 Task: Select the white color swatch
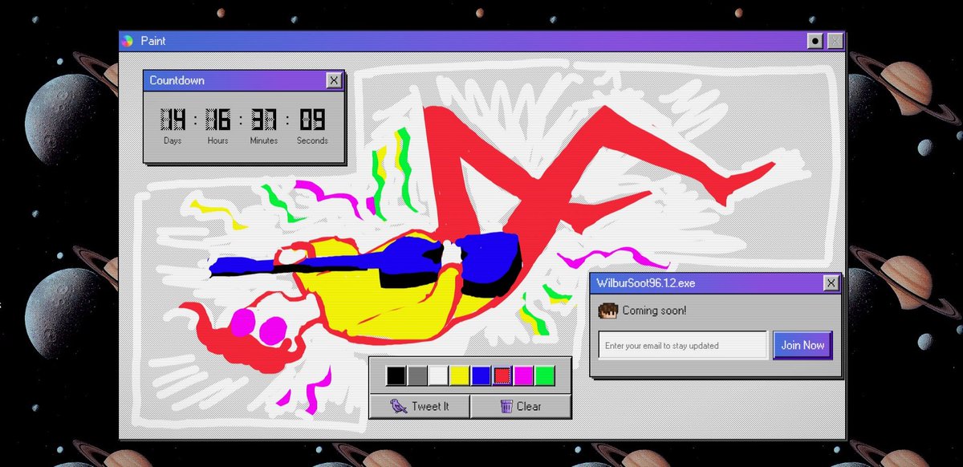tap(438, 376)
